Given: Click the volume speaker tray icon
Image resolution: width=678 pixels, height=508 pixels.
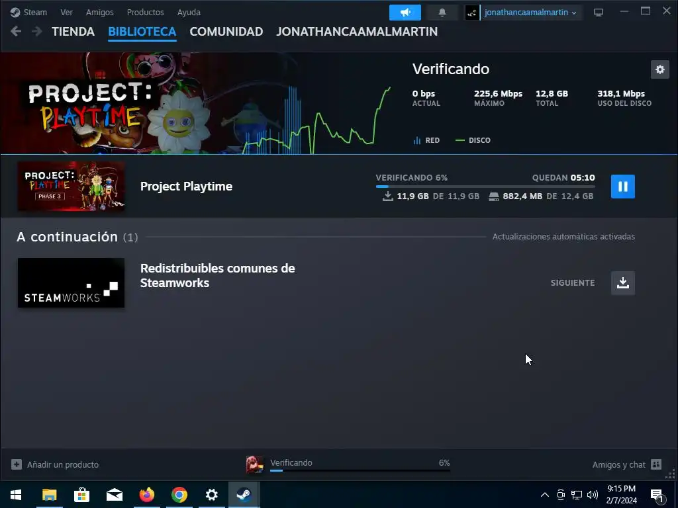Looking at the screenshot, I should coord(593,495).
